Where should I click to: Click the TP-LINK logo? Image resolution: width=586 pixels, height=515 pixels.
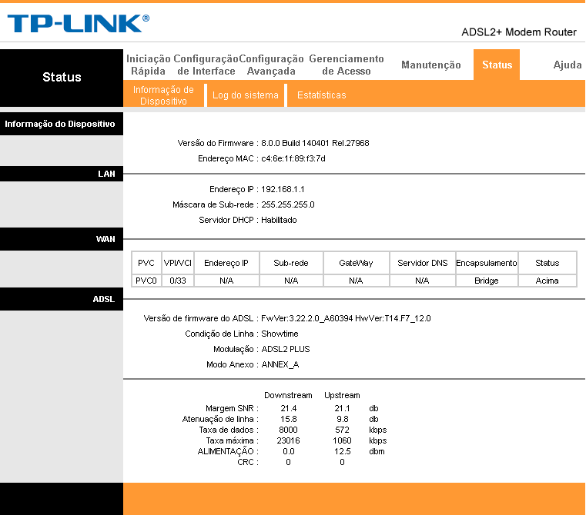click(x=78, y=23)
